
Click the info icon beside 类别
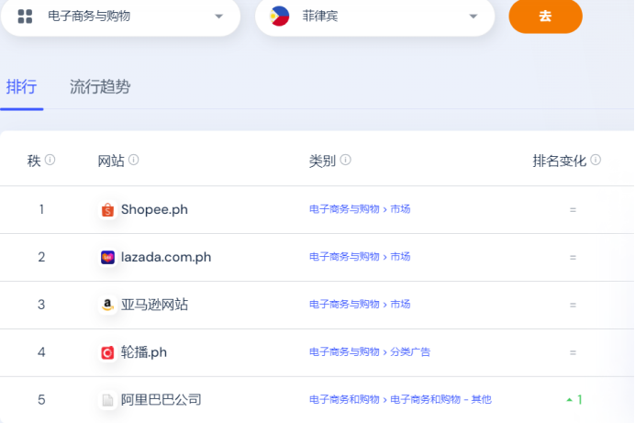point(345,160)
